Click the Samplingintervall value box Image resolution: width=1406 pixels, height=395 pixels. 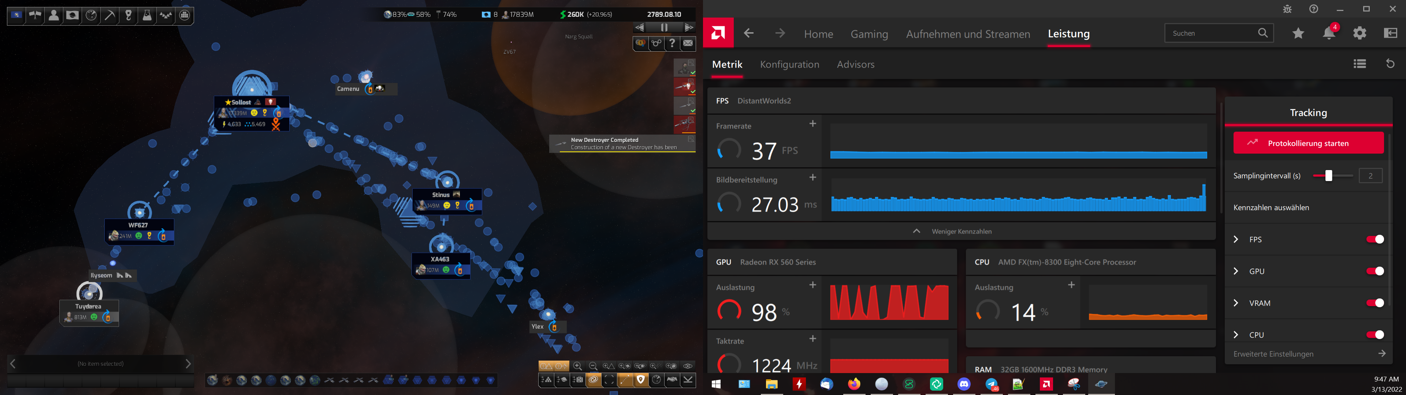tap(1370, 176)
